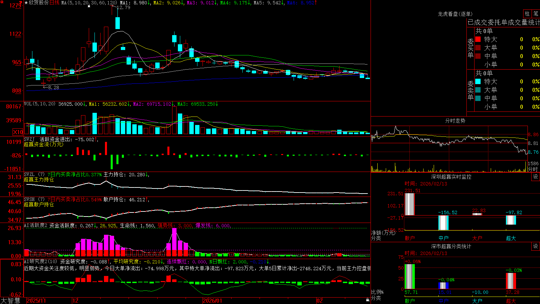540x304 pixels.
Task: Toggle 柱 bar display mode
Action: click(x=527, y=14)
